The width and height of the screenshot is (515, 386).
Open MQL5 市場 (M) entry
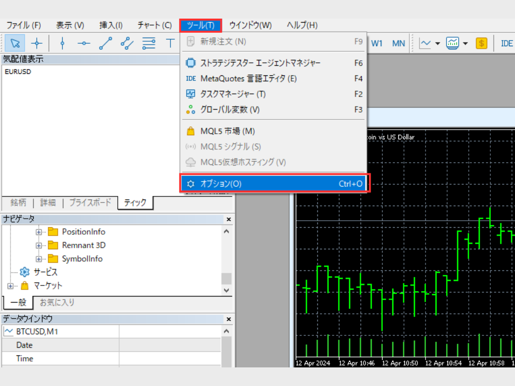274,131
